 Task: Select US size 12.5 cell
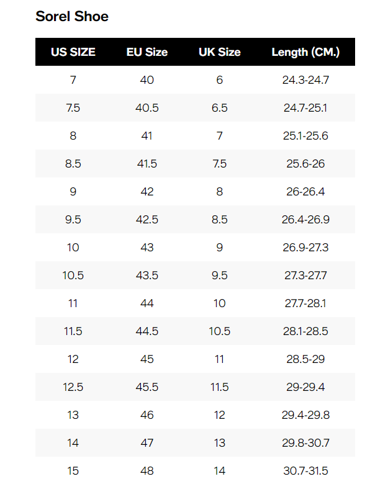click(73, 387)
